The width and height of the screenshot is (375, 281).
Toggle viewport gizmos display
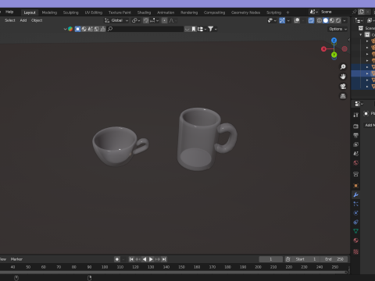282,20
